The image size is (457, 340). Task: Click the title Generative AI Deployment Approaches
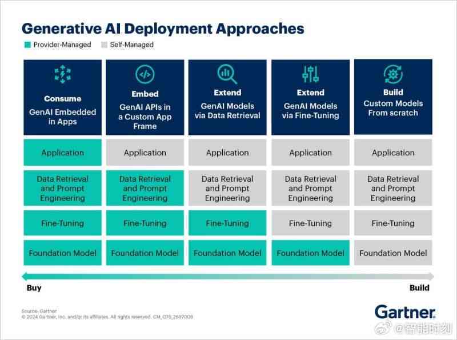tap(163, 29)
